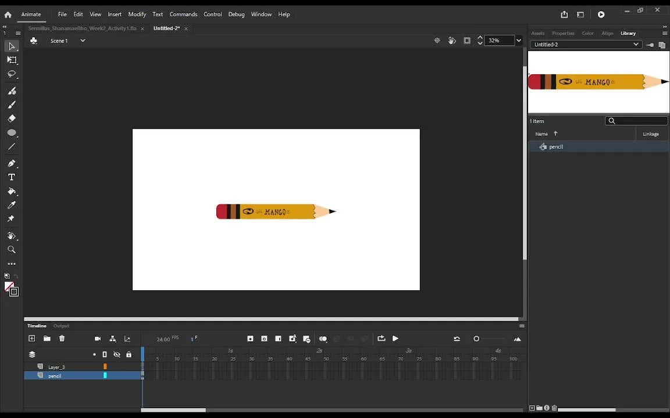
Task: Open the workspace switcher icon
Action: pos(580,15)
